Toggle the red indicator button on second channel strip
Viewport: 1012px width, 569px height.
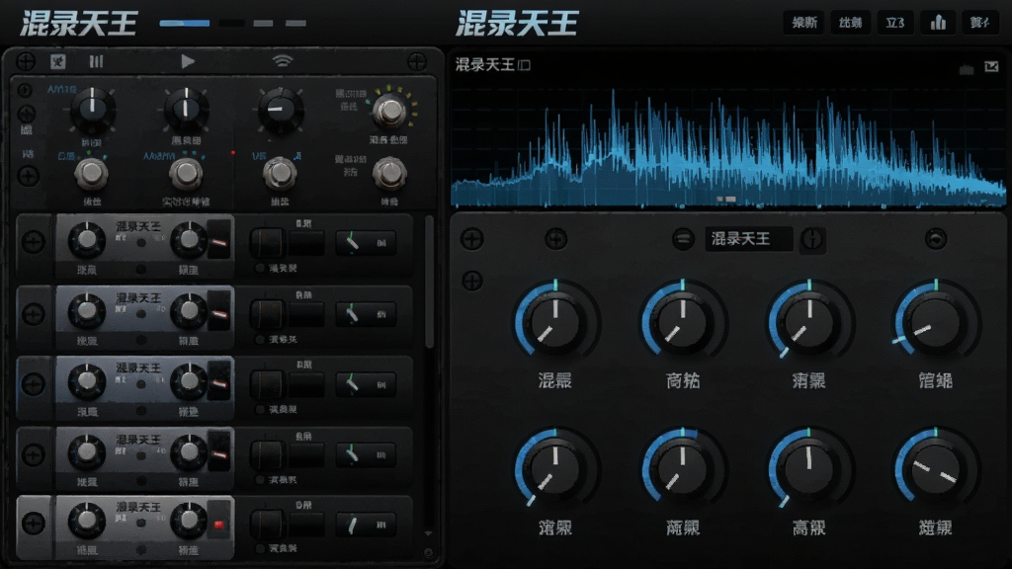pos(219,312)
